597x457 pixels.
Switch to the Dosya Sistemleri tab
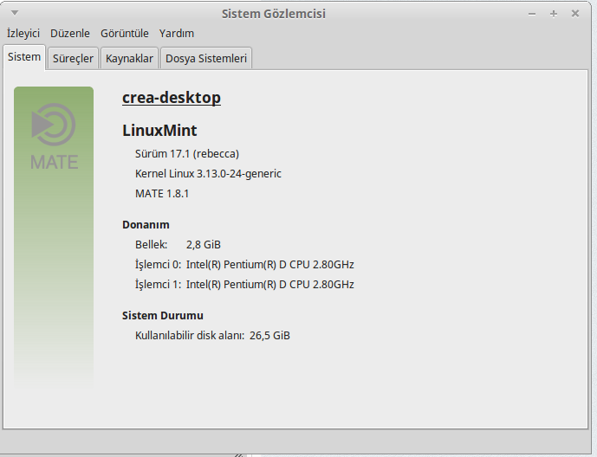click(x=206, y=59)
